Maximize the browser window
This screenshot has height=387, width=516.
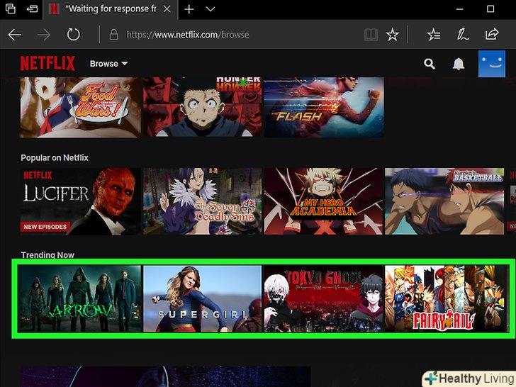[x=490, y=9]
